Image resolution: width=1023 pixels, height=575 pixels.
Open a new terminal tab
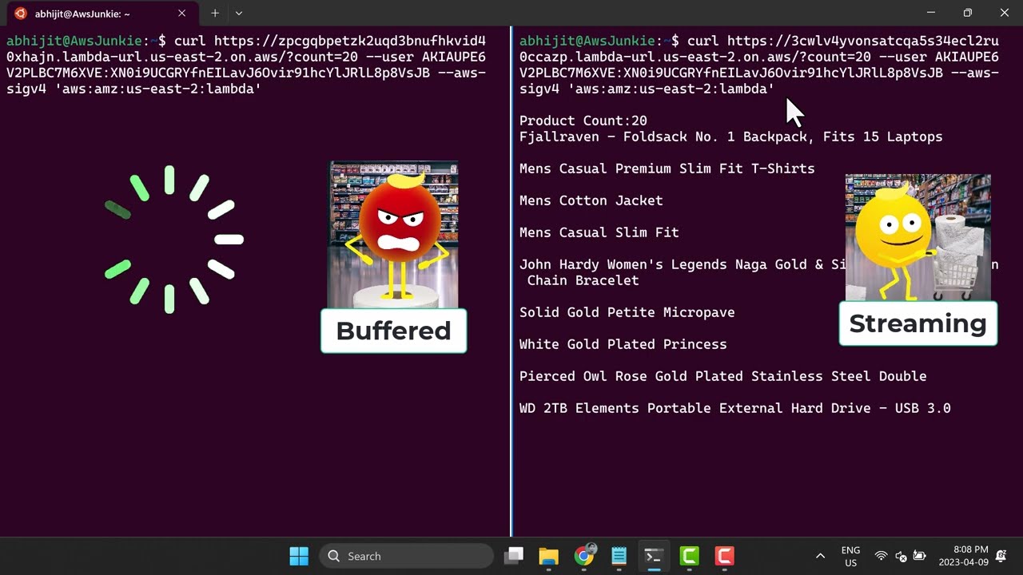215,14
